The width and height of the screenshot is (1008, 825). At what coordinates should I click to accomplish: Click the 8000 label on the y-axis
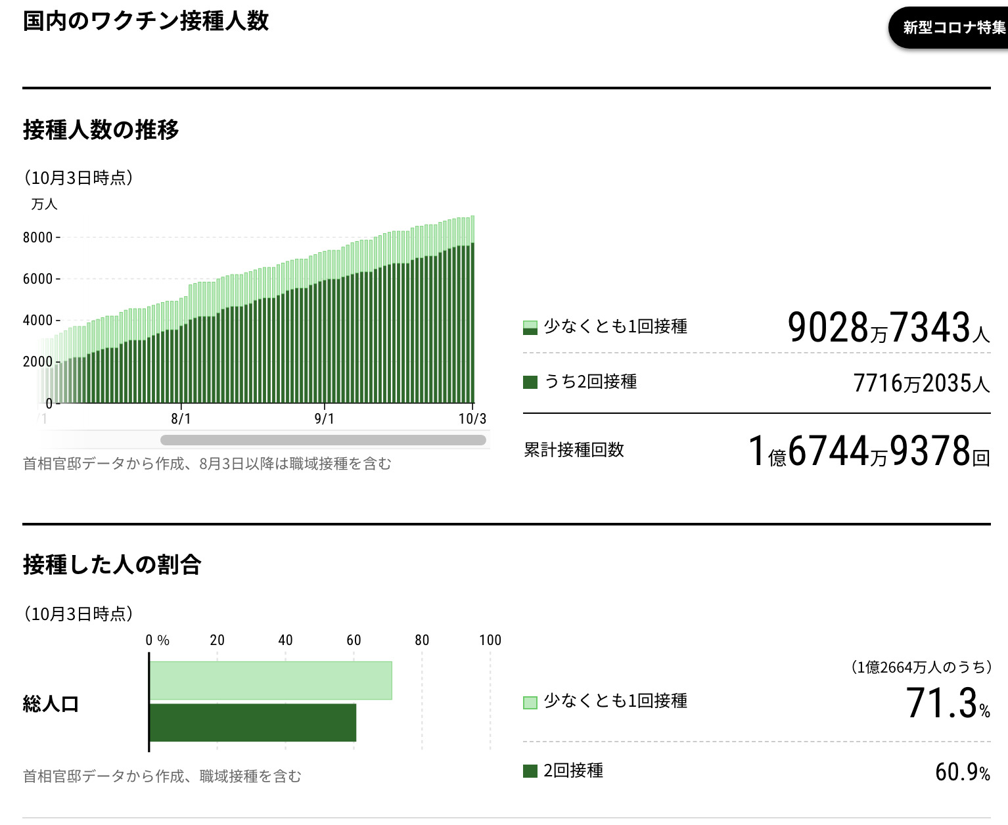tap(37, 238)
